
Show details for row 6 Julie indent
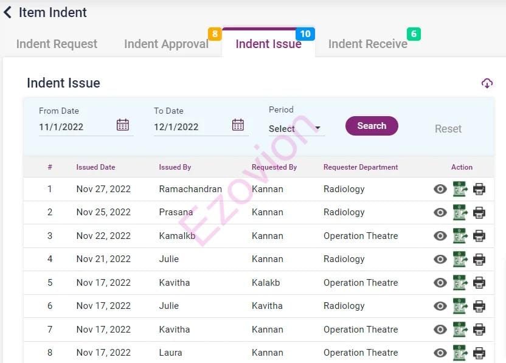pyautogui.click(x=440, y=306)
